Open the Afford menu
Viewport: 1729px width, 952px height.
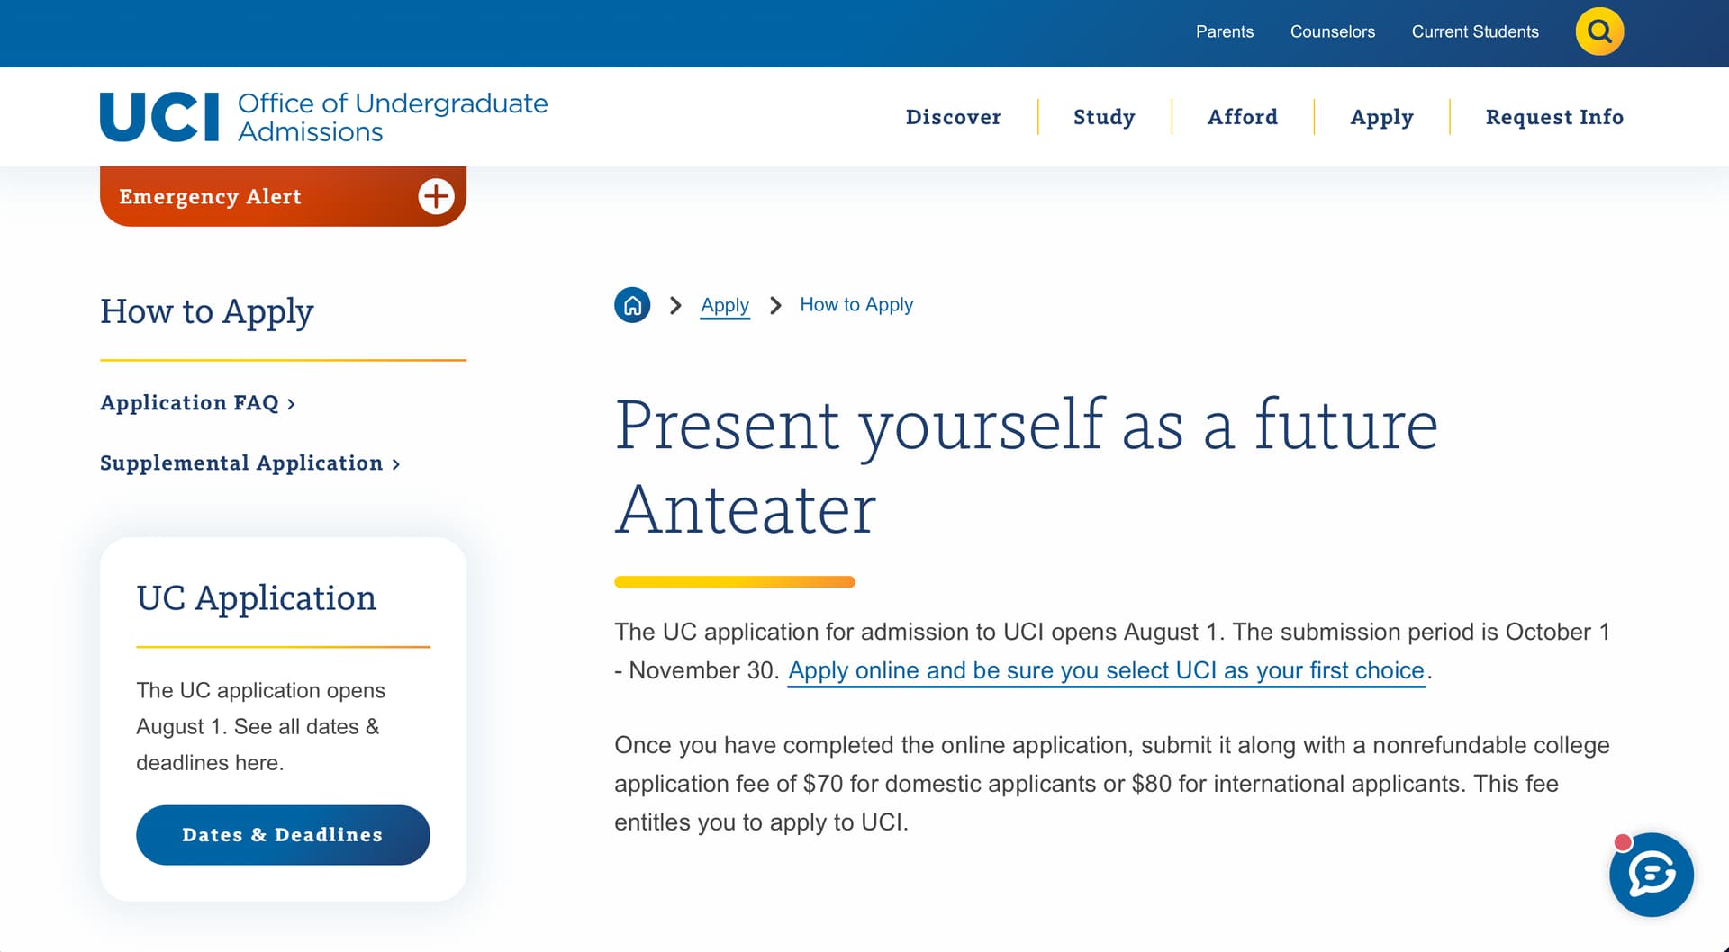pyautogui.click(x=1243, y=117)
